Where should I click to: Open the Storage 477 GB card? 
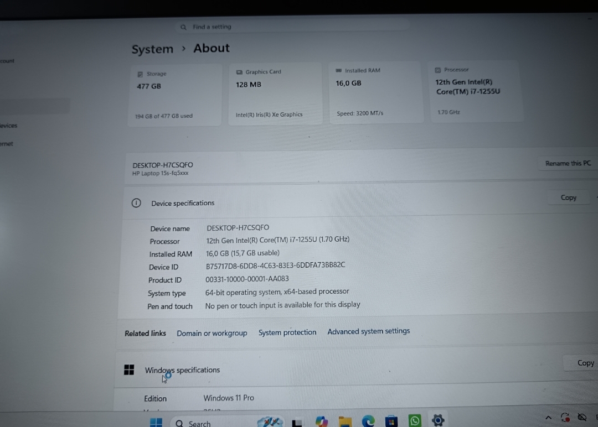click(175, 95)
